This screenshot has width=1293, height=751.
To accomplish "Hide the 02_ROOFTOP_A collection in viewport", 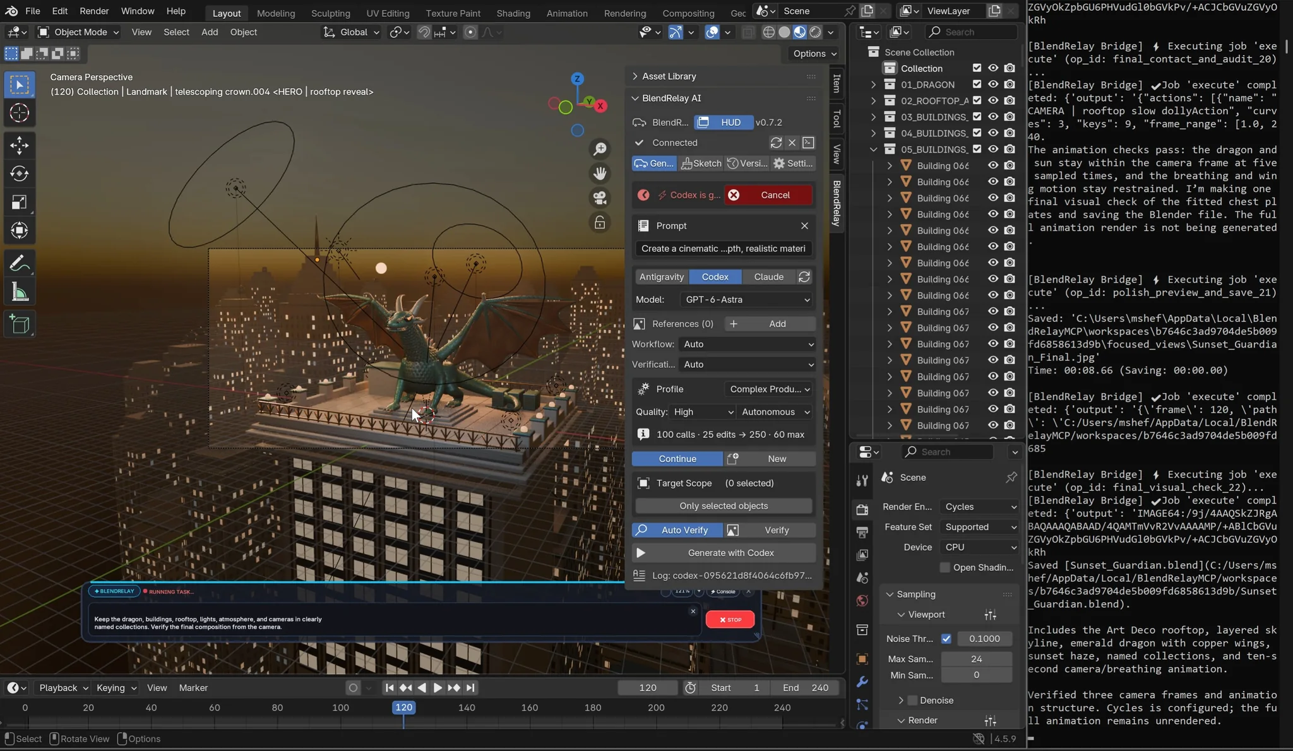I will coord(993,100).
